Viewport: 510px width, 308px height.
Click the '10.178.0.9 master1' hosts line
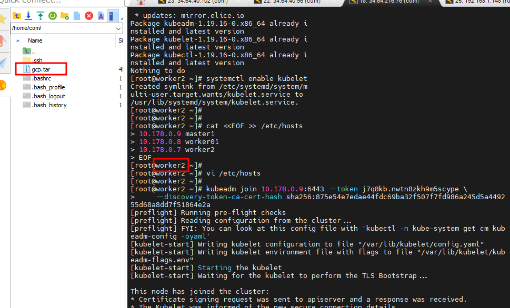[x=177, y=134]
